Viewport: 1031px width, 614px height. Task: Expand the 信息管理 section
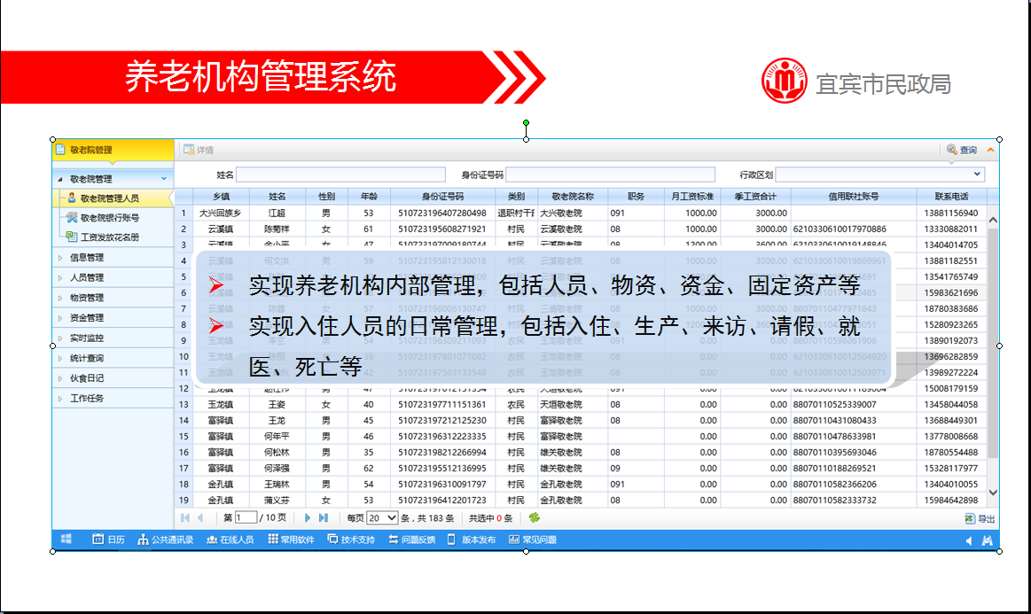[x=87, y=258]
